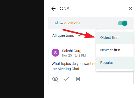Click blank white space beneath the question card

point(91,91)
